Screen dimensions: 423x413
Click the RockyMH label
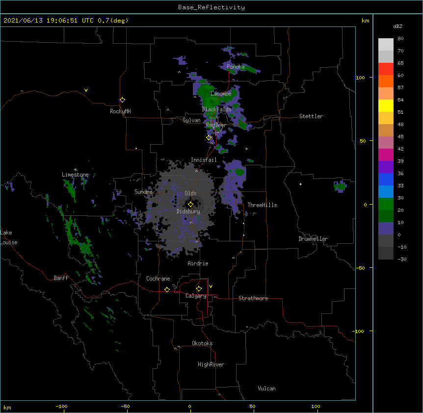120,111
